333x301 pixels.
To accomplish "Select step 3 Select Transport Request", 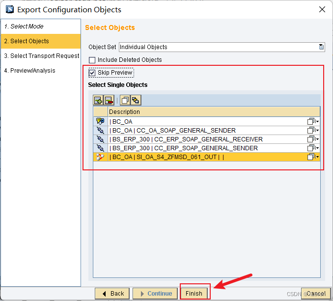I will (x=41, y=56).
